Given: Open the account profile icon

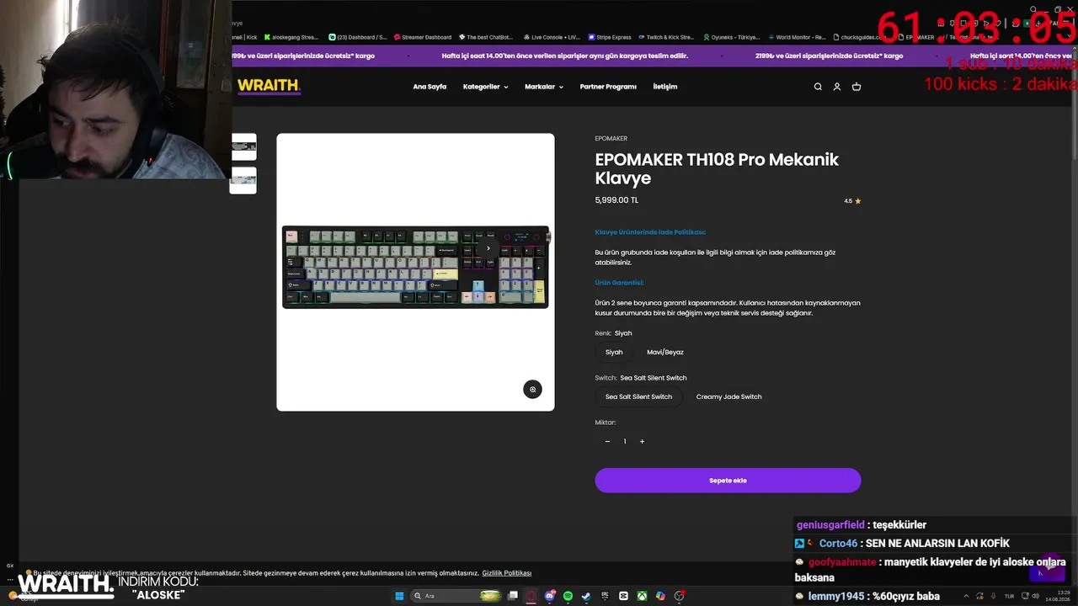Looking at the screenshot, I should (837, 87).
